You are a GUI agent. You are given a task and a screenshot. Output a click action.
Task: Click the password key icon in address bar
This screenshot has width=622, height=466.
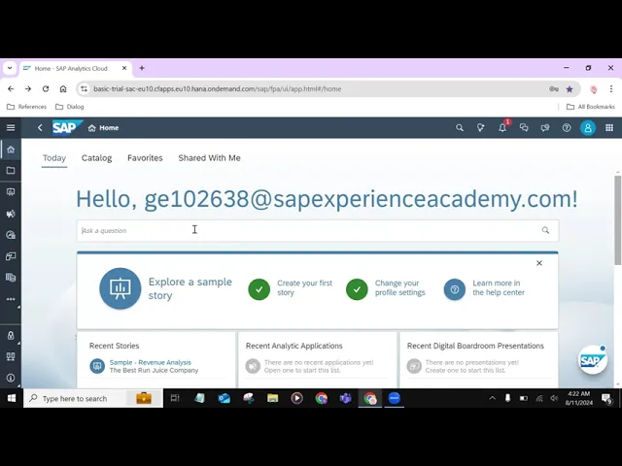click(554, 89)
